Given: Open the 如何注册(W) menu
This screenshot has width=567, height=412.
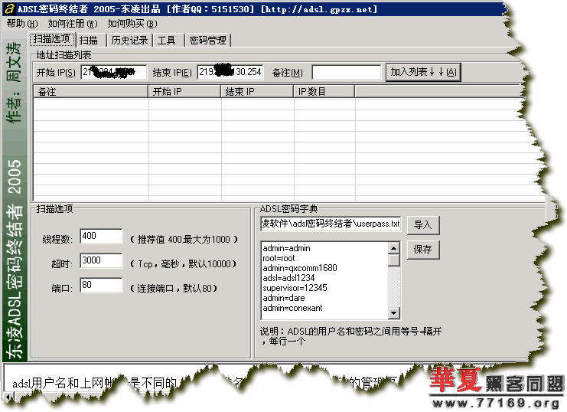Looking at the screenshot, I should (x=73, y=24).
